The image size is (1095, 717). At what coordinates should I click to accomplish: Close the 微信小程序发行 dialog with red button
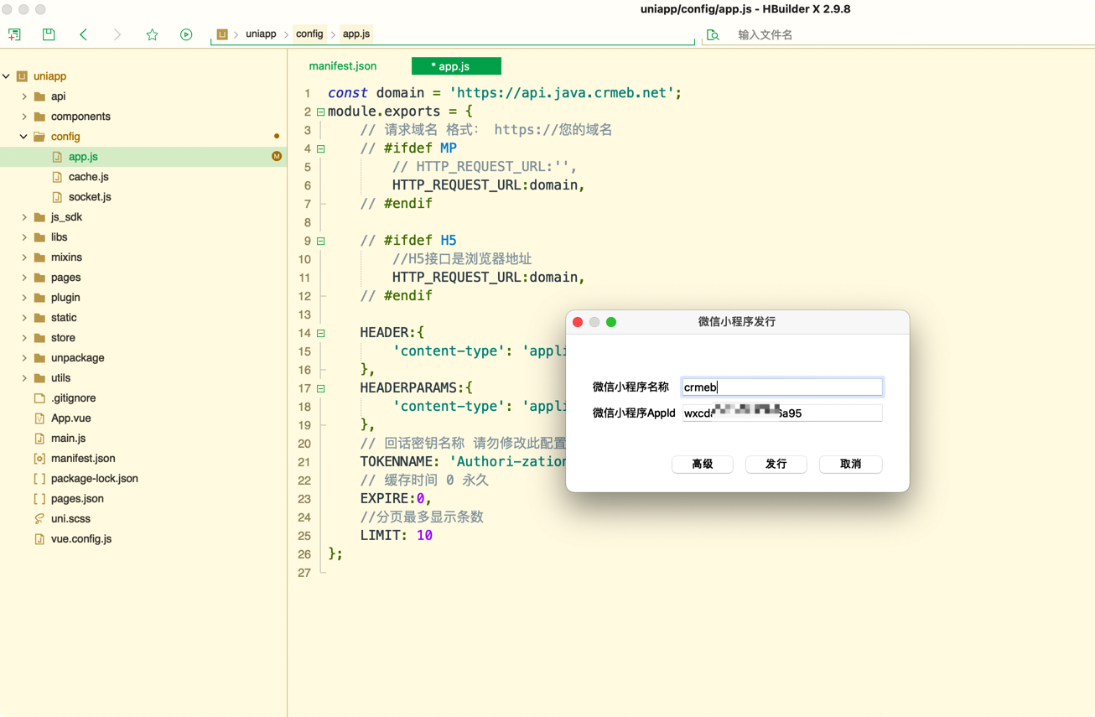(578, 322)
